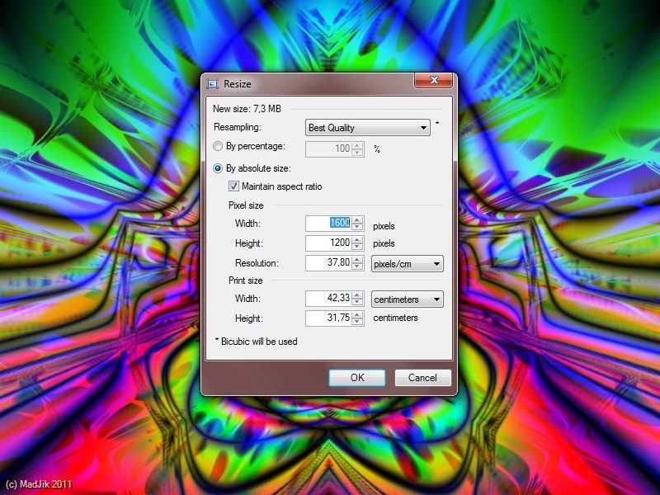Image resolution: width=660 pixels, height=495 pixels.
Task: Open the centimeters print unit dropdown
Action: click(x=407, y=299)
